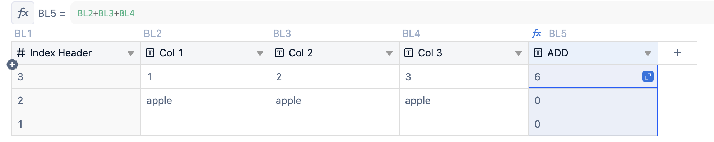Image resolution: width=714 pixels, height=142 pixels.
Task: Click the blue fx icon beside BL5 label
Action: (x=537, y=33)
